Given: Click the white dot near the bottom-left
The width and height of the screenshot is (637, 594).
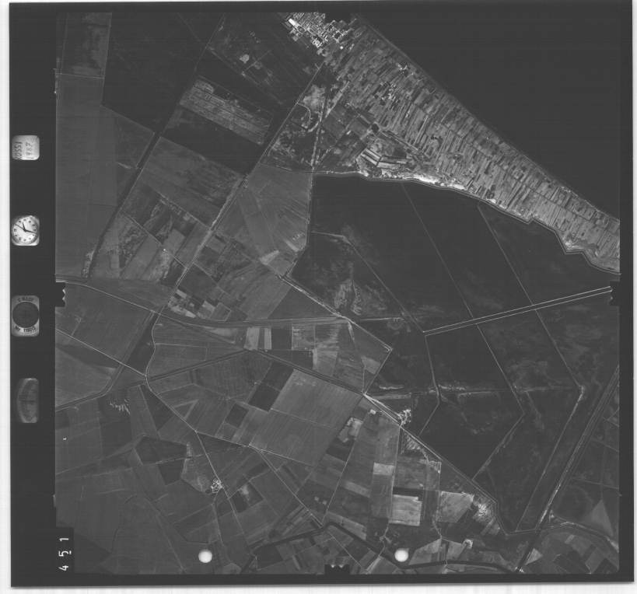Looking at the screenshot, I should pos(205,556).
